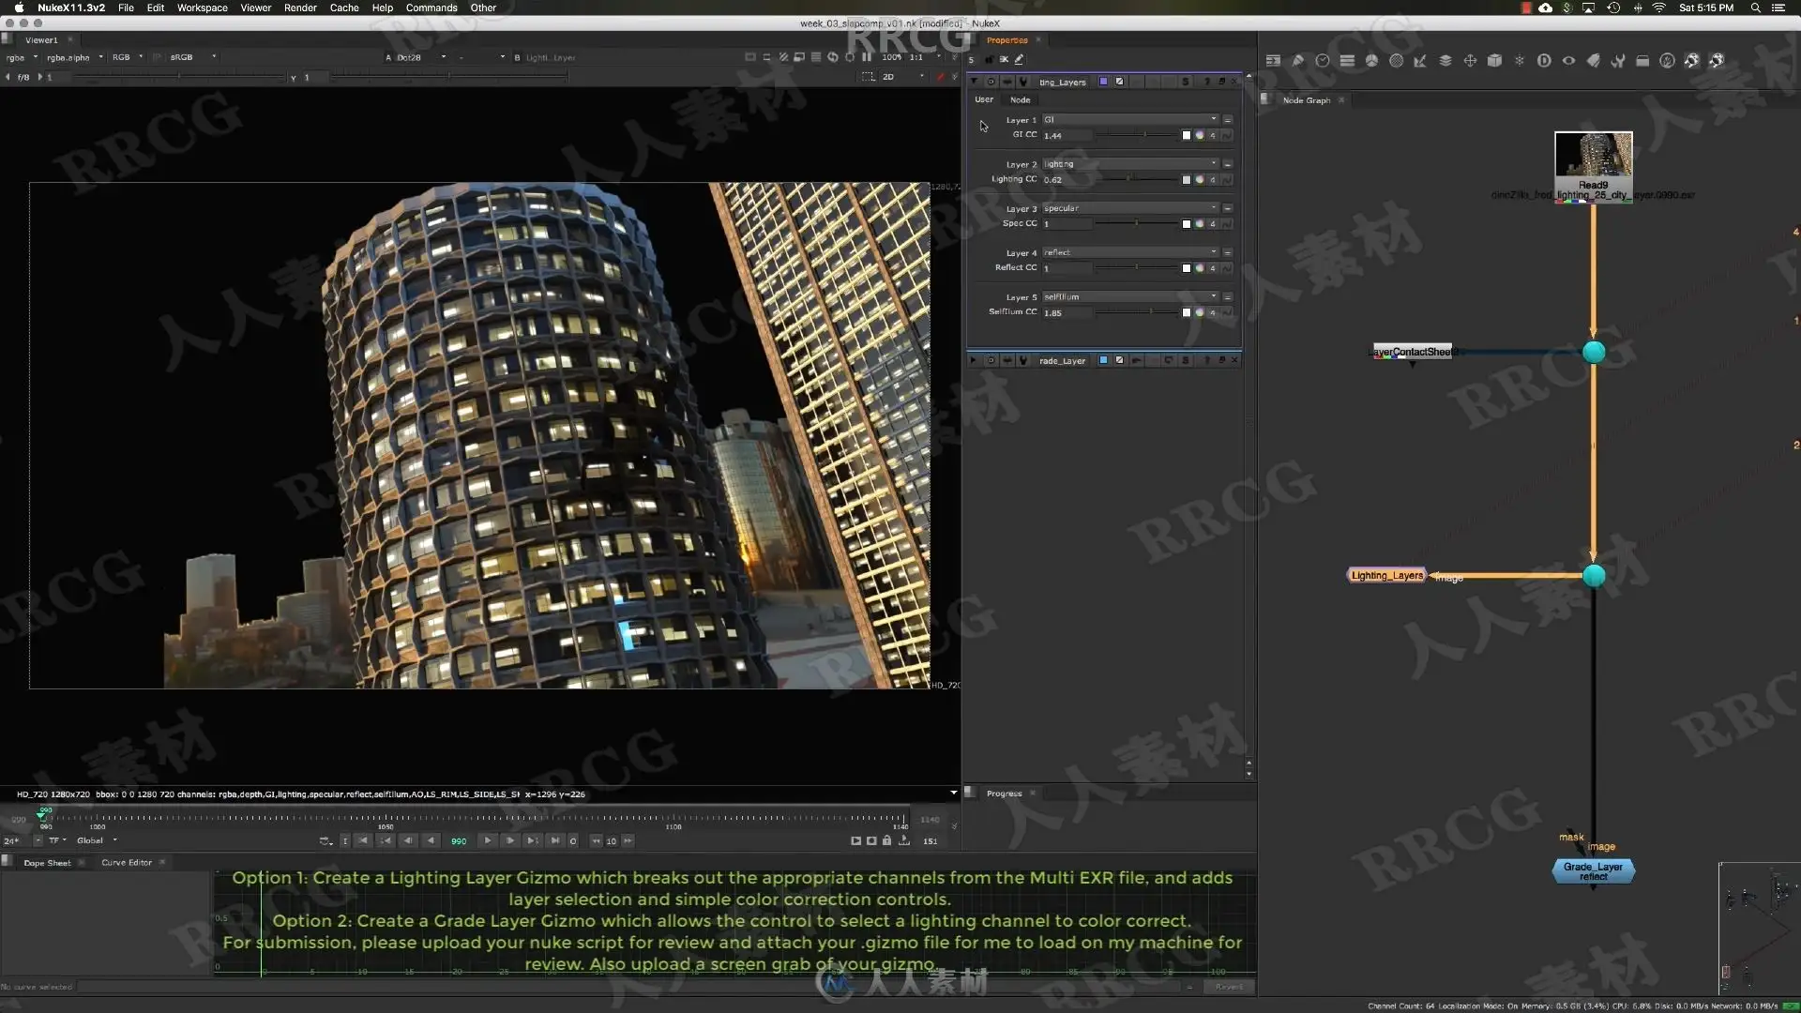Click the Read9 node thumbnail
Viewport: 1801px width, 1013px height.
point(1593,155)
